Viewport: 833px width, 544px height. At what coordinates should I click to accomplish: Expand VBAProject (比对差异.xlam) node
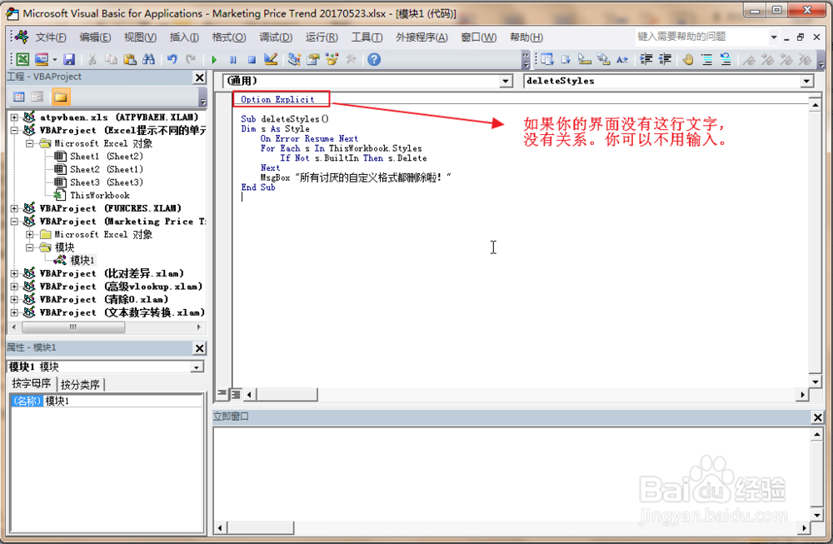coord(14,273)
